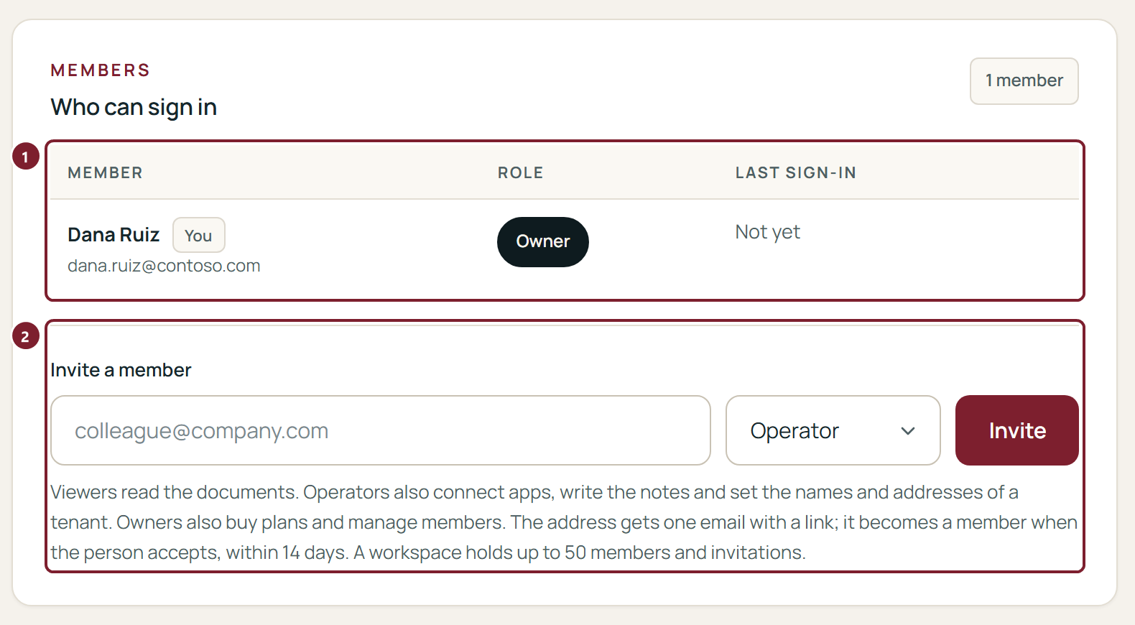
Task: Focus the colleague@company.com email field
Action: [x=381, y=430]
